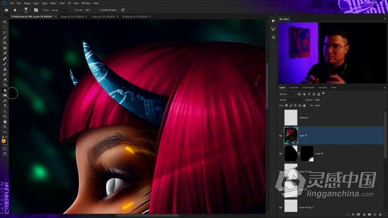388x218 pixels.
Task: Add layer style fx icon
Action: pos(353,215)
